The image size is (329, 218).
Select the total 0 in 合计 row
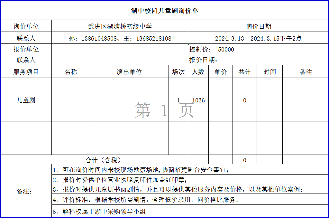click(x=245, y=160)
